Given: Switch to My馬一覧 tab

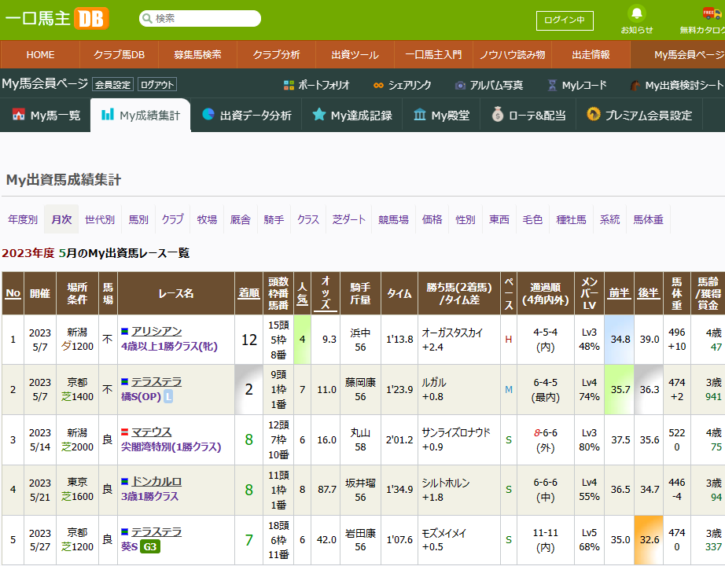Looking at the screenshot, I should coord(46,116).
